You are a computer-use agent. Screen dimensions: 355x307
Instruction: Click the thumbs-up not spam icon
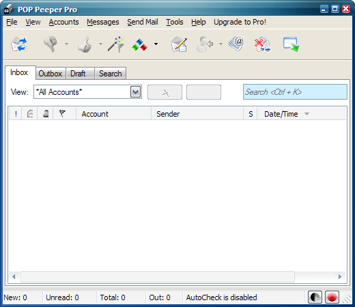pyautogui.click(x=85, y=44)
